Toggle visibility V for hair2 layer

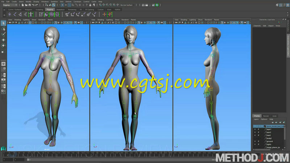255,135
